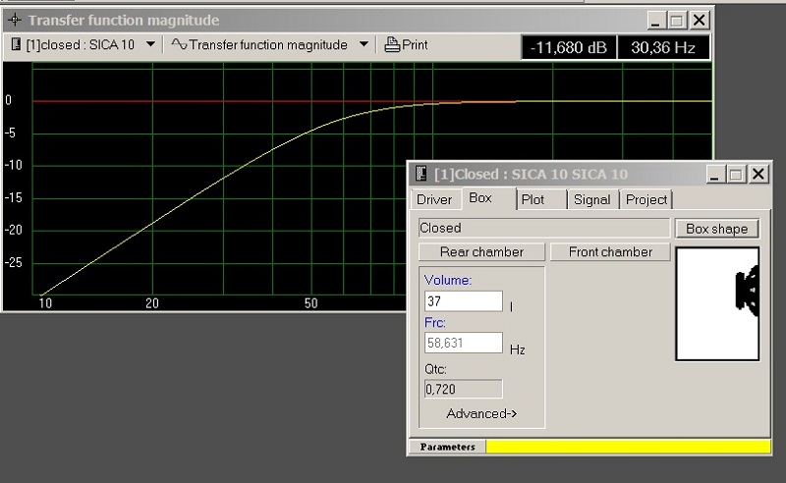The image size is (786, 483).
Task: Switch to the Driver tab
Action: [x=434, y=199]
